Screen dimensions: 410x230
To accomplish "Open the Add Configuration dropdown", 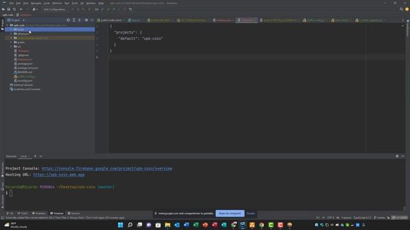I will [x=55, y=9].
